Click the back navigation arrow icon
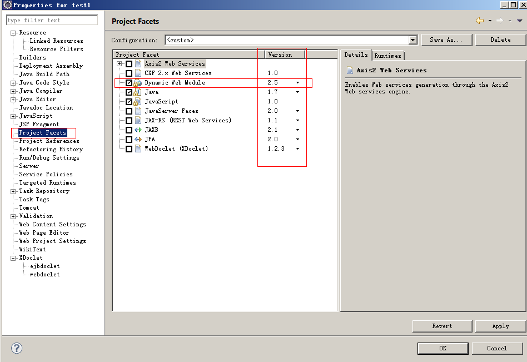 tap(480, 21)
